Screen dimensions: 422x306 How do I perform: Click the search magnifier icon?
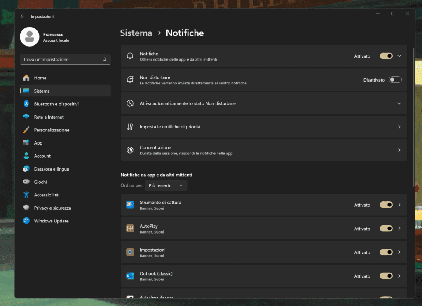105,59
